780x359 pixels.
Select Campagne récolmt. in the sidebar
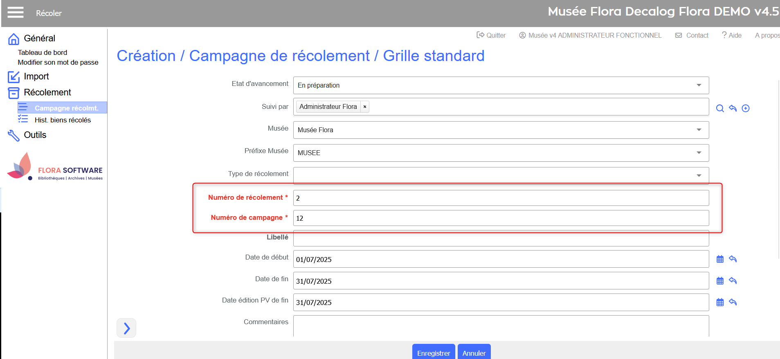click(66, 108)
